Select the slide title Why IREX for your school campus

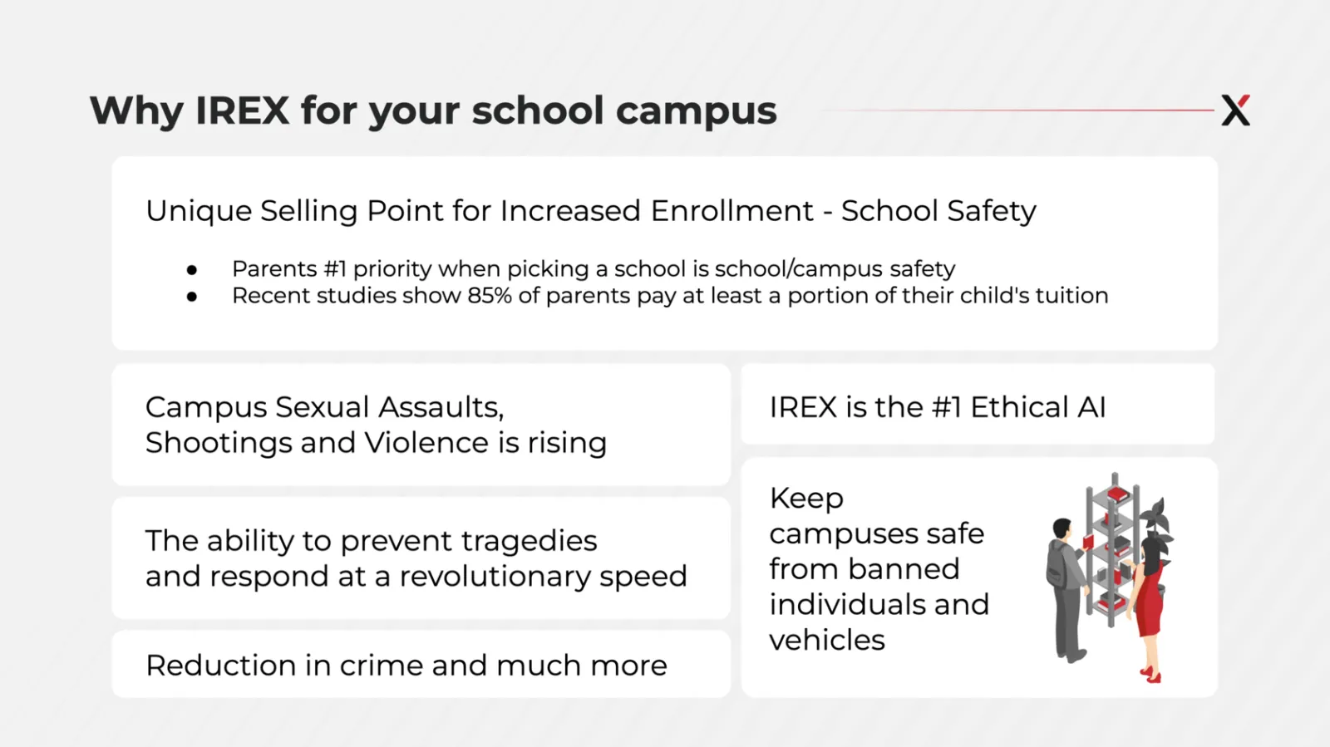click(433, 111)
